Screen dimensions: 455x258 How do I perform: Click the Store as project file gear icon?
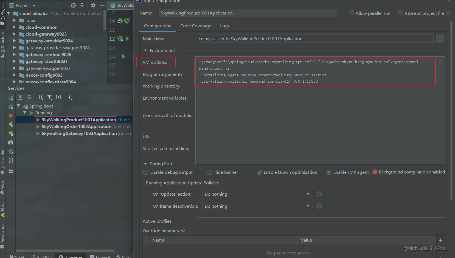(x=449, y=13)
